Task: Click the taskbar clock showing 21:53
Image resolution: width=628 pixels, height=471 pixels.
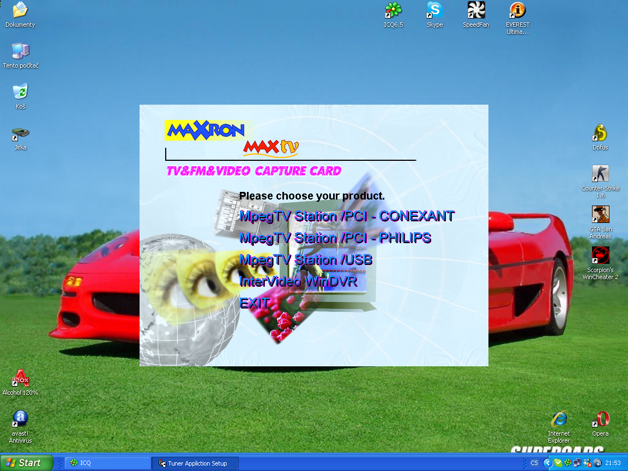Action: click(x=613, y=463)
